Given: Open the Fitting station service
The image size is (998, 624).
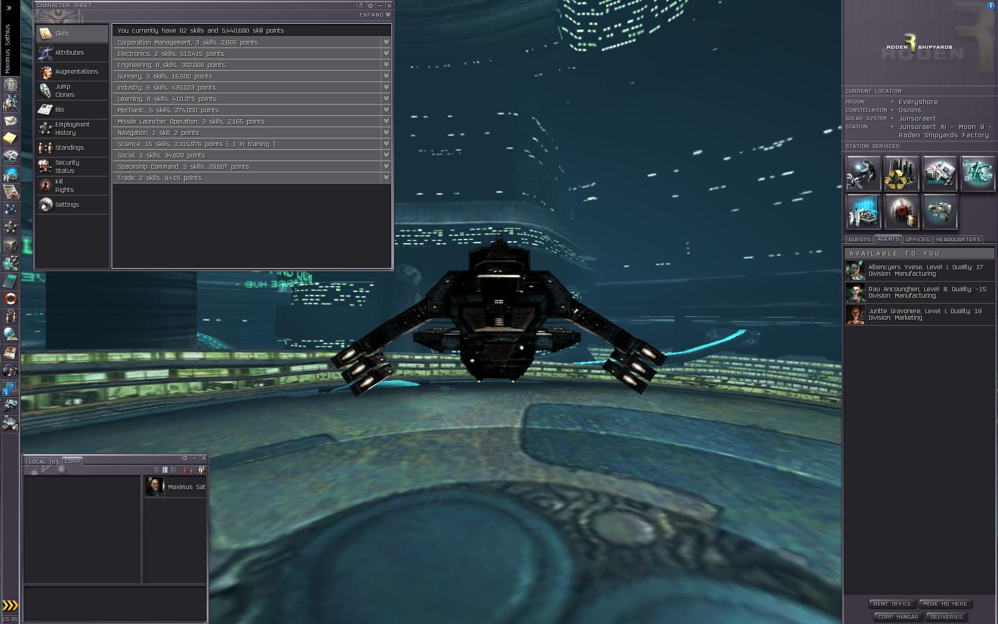Looking at the screenshot, I should point(977,173).
